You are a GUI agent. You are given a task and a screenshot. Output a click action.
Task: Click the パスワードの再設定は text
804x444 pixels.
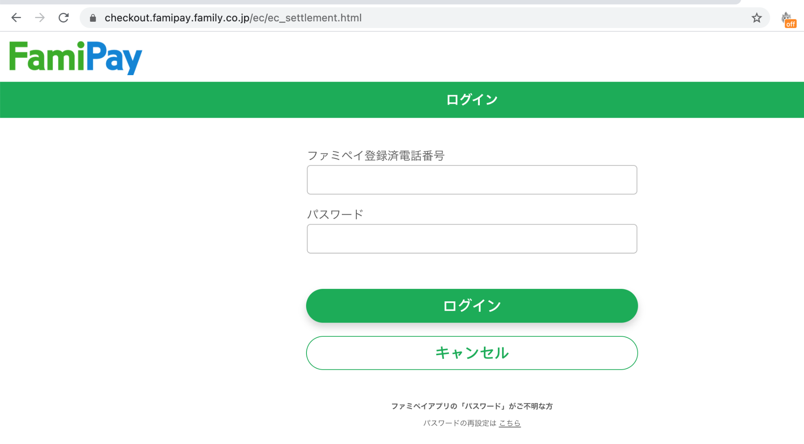pyautogui.click(x=460, y=423)
